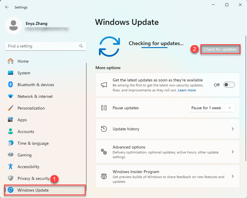Open the Pause for 1 week dropdown arrow
247x198 pixels.
230,108
